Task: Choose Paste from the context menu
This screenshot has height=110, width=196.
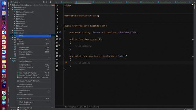Action: click(33, 44)
